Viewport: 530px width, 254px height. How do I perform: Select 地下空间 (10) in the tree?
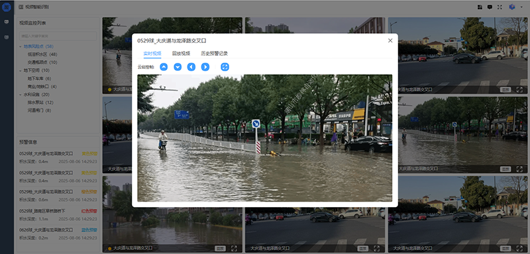pyautogui.click(x=36, y=71)
